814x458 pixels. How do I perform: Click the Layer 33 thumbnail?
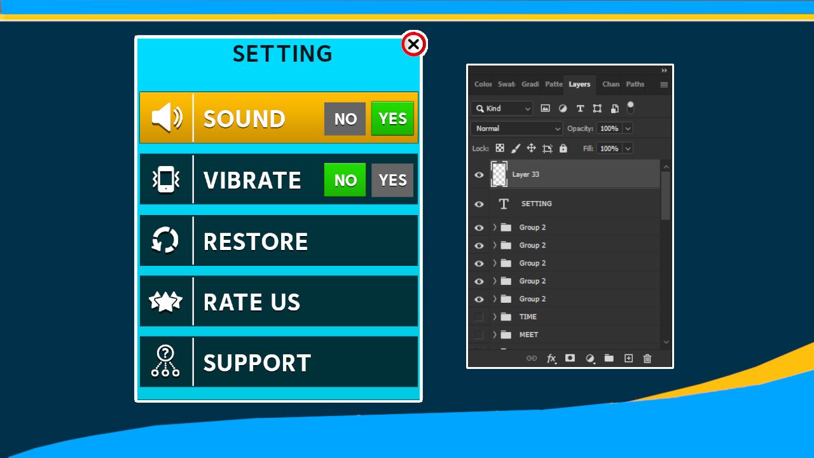(499, 174)
